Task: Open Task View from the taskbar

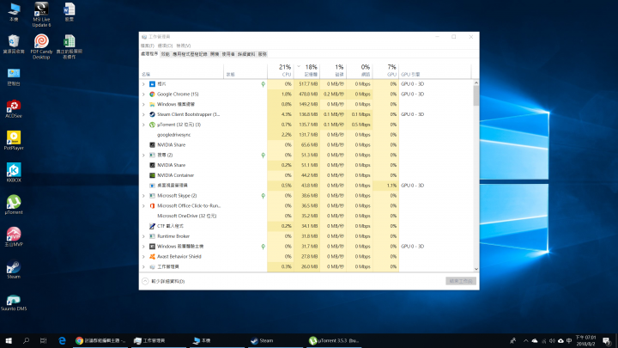Action: pos(44,340)
